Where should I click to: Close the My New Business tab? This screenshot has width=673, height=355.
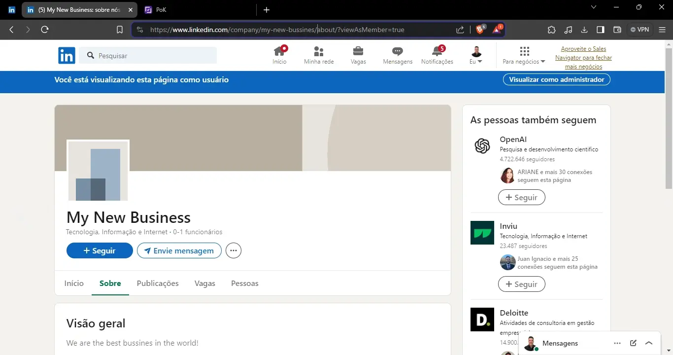(130, 9)
